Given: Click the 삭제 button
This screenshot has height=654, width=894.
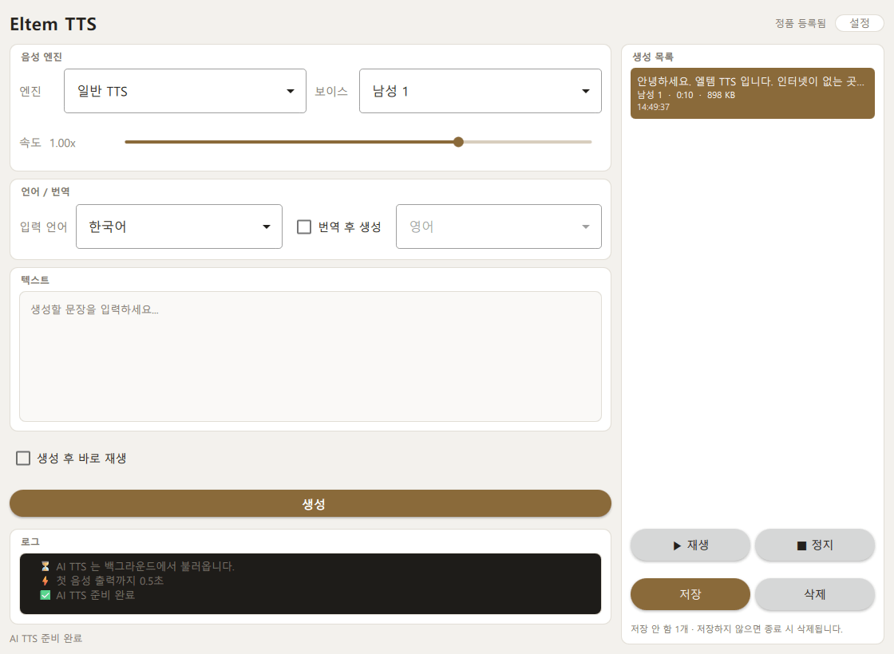Looking at the screenshot, I should 815,594.
